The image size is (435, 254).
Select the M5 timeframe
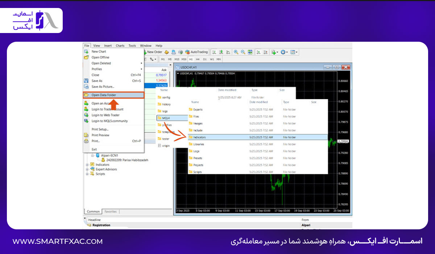coord(170,60)
